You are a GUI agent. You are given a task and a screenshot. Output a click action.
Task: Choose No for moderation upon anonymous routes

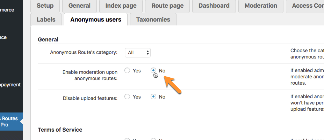pos(153,71)
